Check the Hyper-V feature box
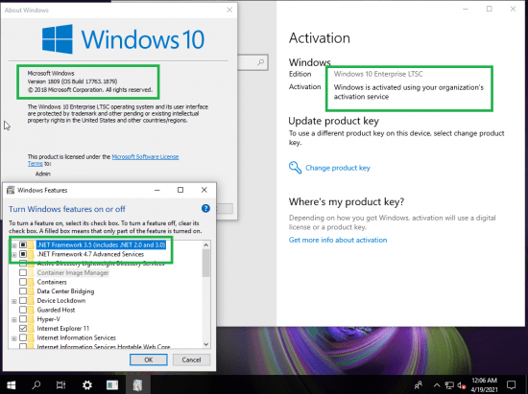The width and height of the screenshot is (528, 394). pyautogui.click(x=23, y=319)
